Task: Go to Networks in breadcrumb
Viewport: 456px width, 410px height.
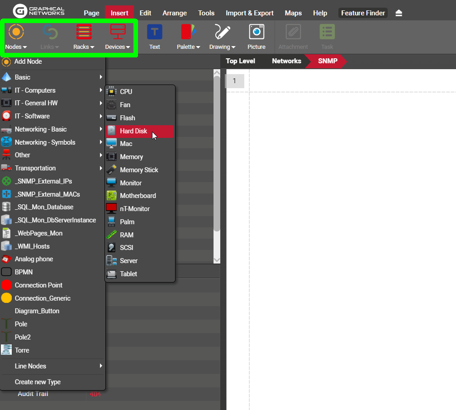Action: pos(286,61)
